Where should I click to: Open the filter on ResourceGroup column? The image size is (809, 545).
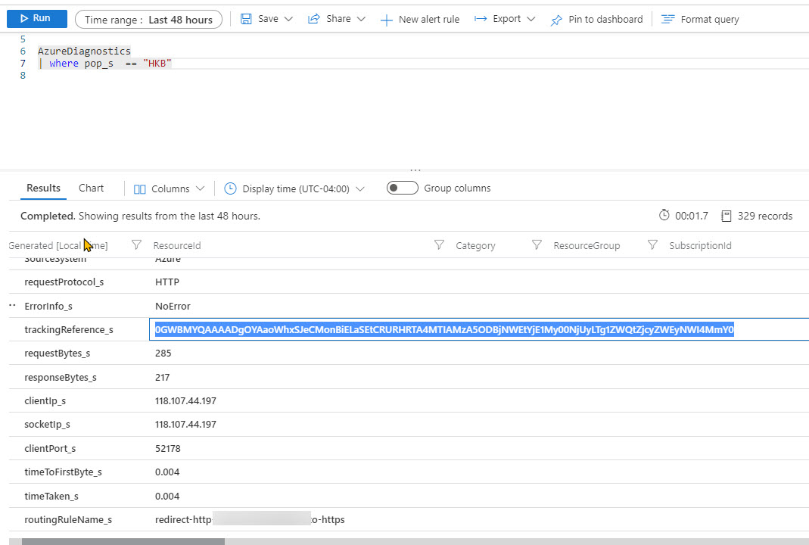point(537,244)
